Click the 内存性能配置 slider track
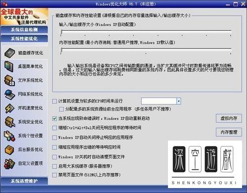 pos(146,49)
